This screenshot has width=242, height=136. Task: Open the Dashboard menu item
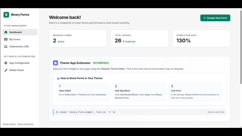[20, 32]
